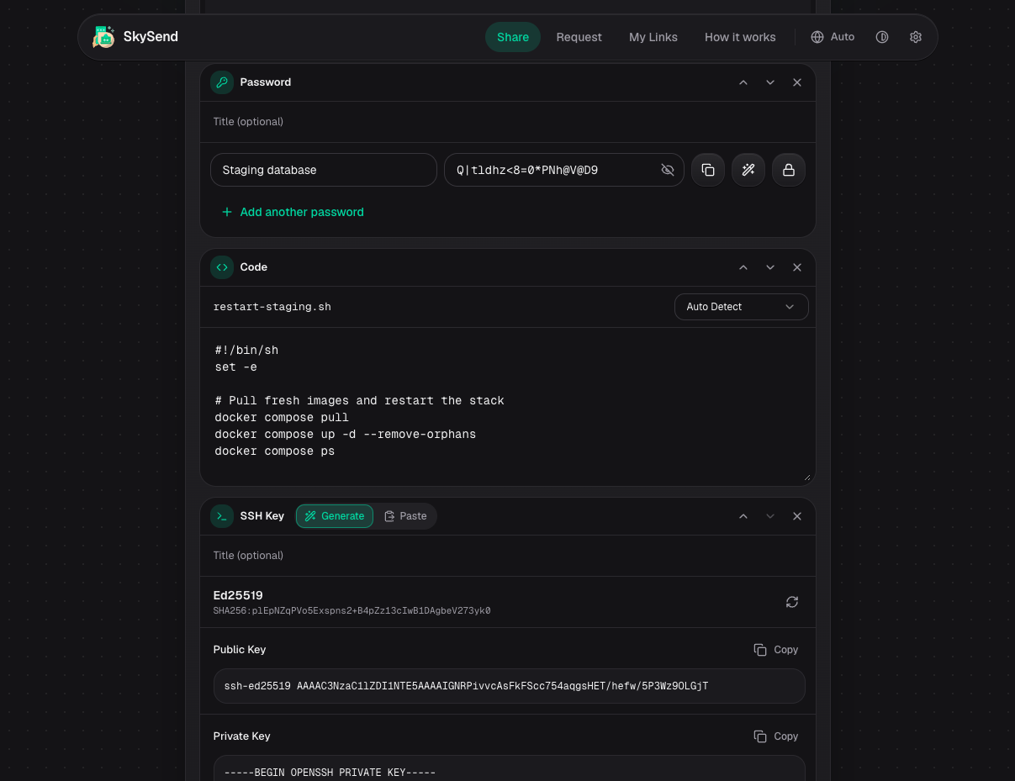Click the SHA256 fingerprint text
Image resolution: width=1015 pixels, height=781 pixels.
352,611
